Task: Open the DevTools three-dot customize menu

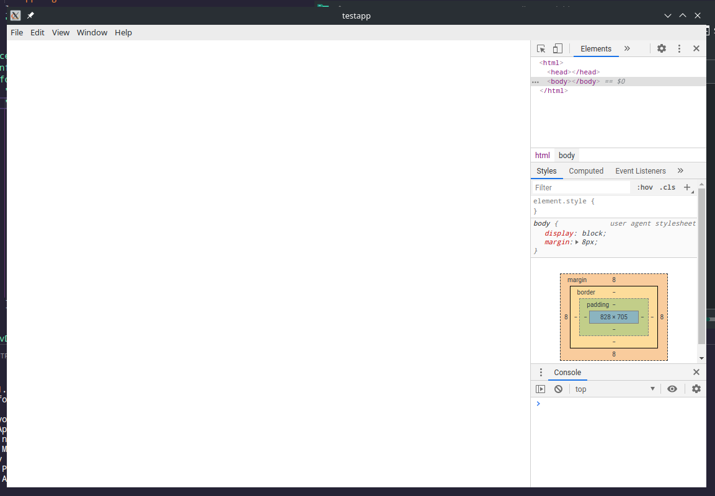Action: (x=679, y=48)
